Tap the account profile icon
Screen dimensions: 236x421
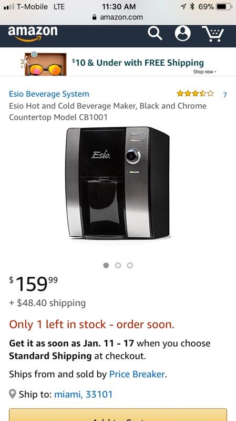(182, 33)
